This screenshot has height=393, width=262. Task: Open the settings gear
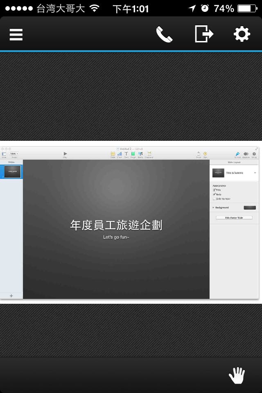pos(242,34)
